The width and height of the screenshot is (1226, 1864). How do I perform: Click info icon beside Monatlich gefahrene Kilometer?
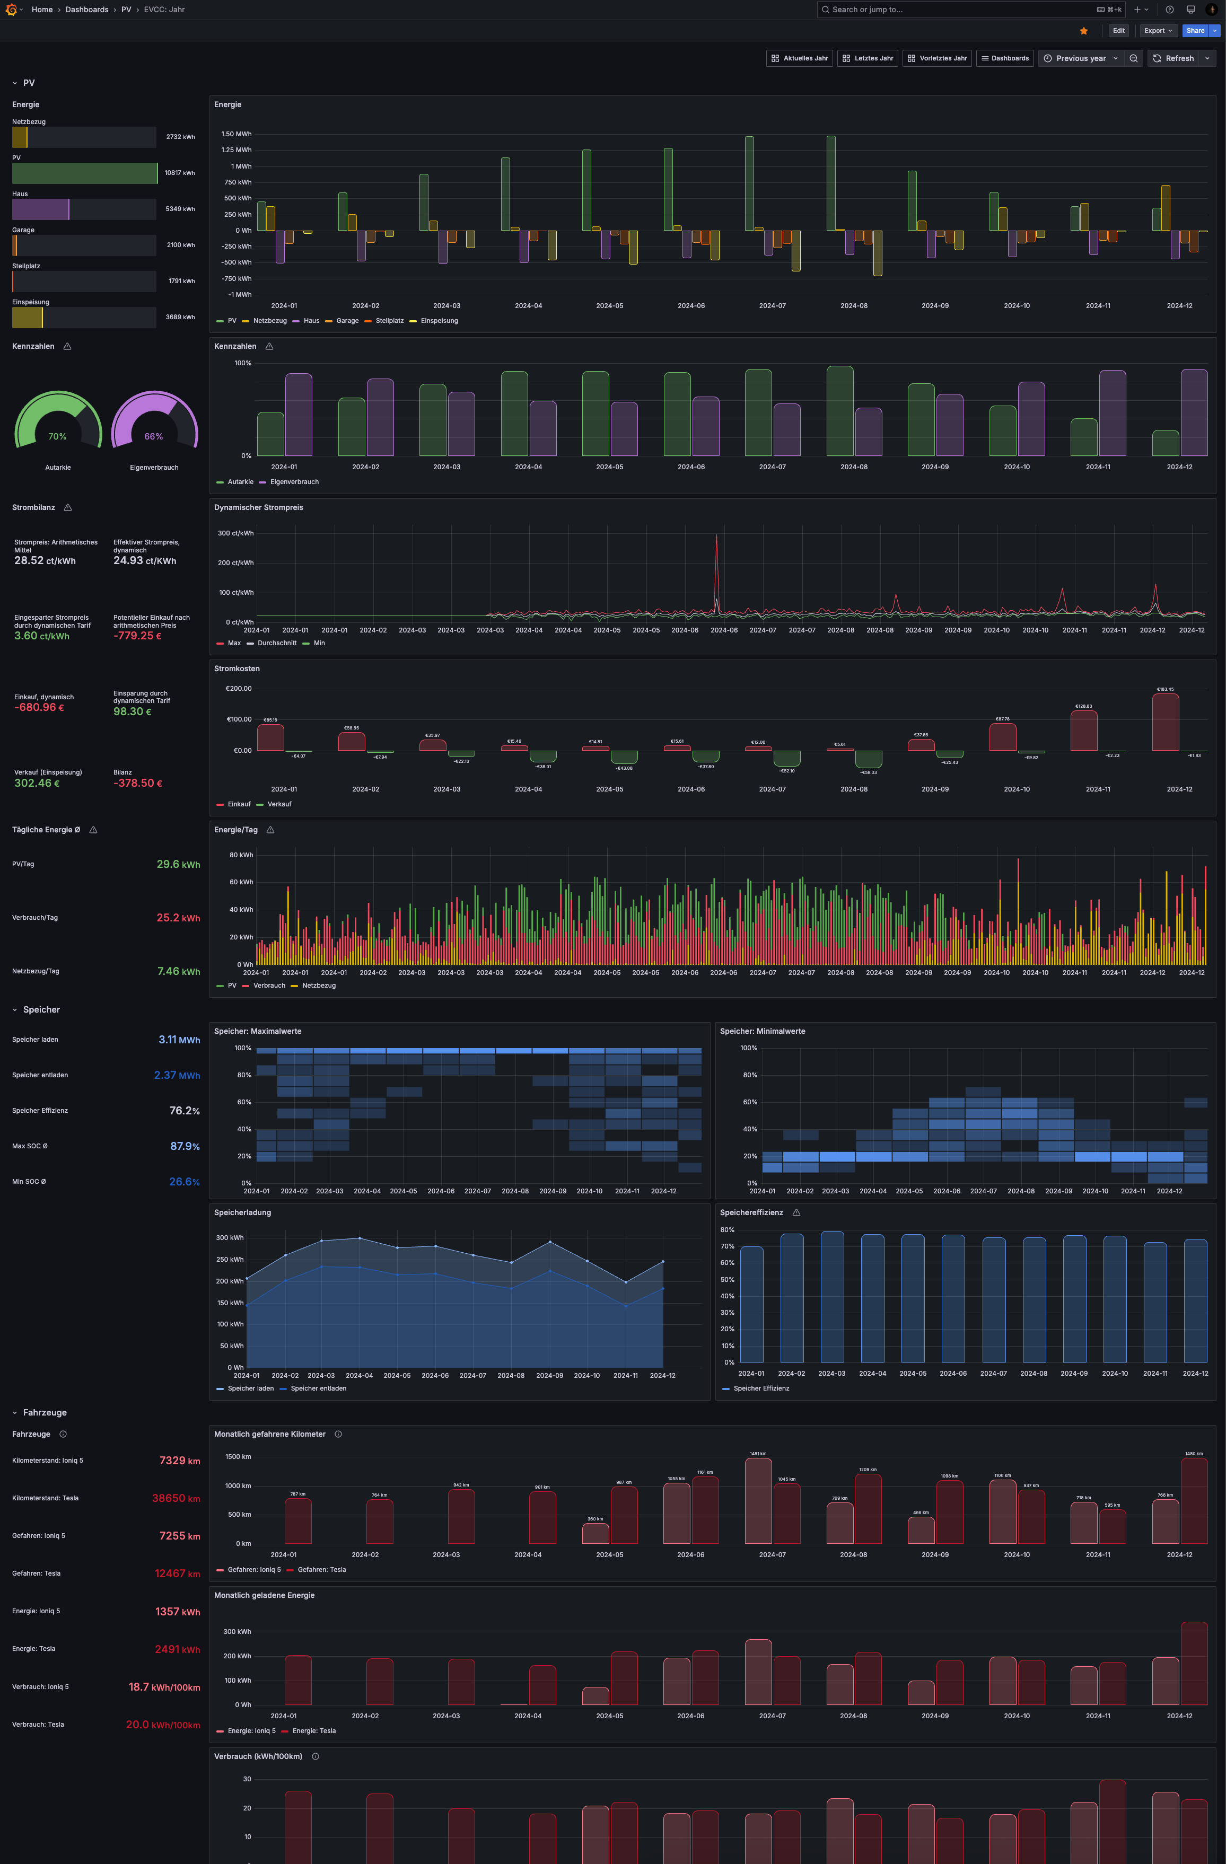338,1434
